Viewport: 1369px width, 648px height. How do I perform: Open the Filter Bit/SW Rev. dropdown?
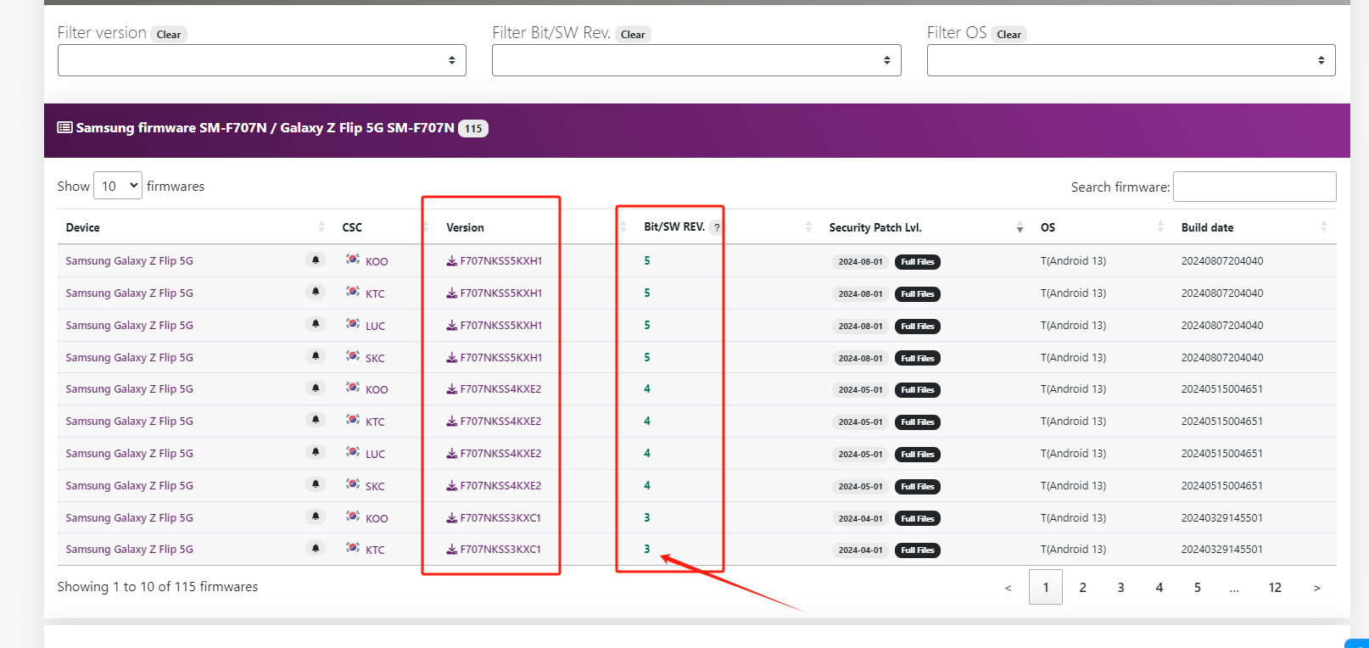[x=696, y=60]
